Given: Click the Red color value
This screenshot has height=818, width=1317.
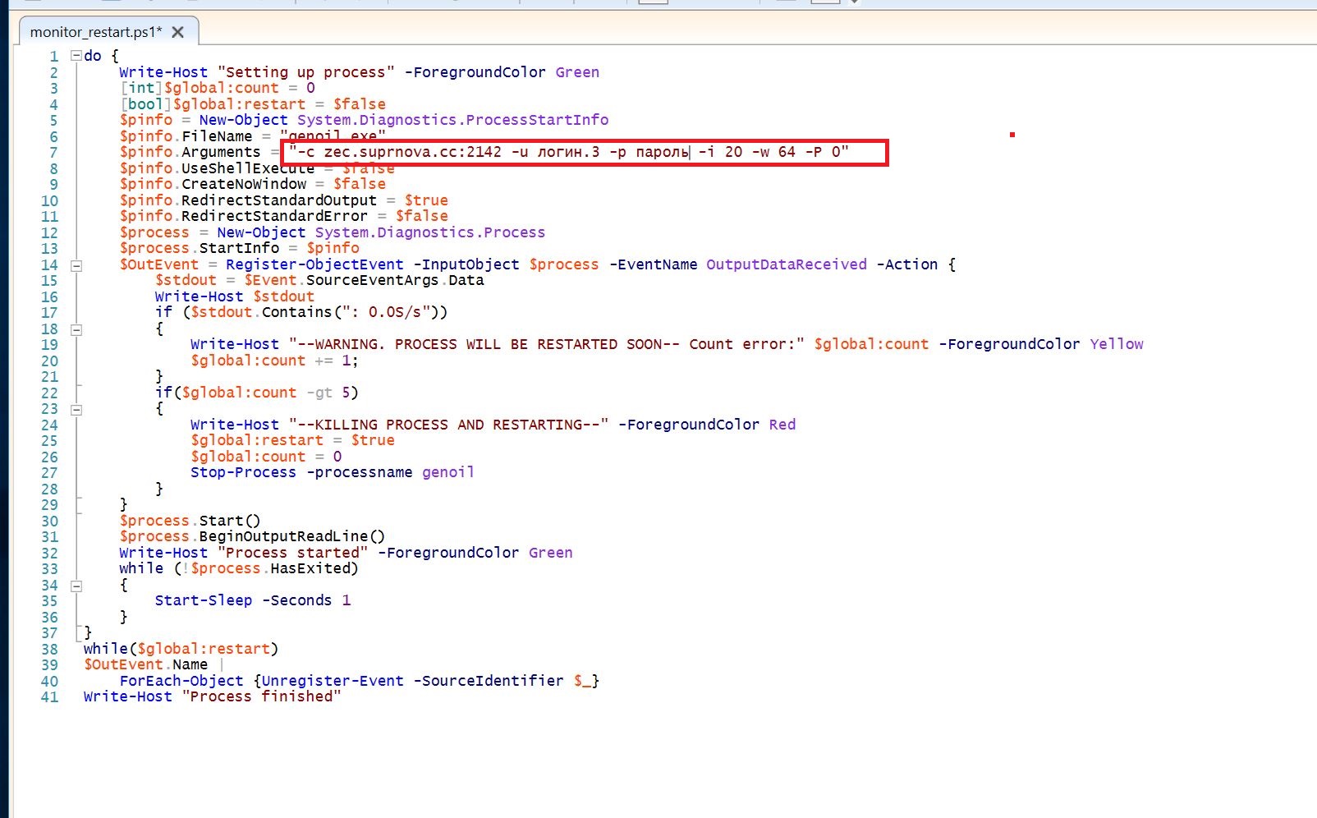Looking at the screenshot, I should (782, 425).
